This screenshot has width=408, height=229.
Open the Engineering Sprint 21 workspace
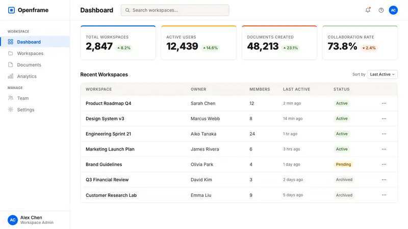(108, 134)
